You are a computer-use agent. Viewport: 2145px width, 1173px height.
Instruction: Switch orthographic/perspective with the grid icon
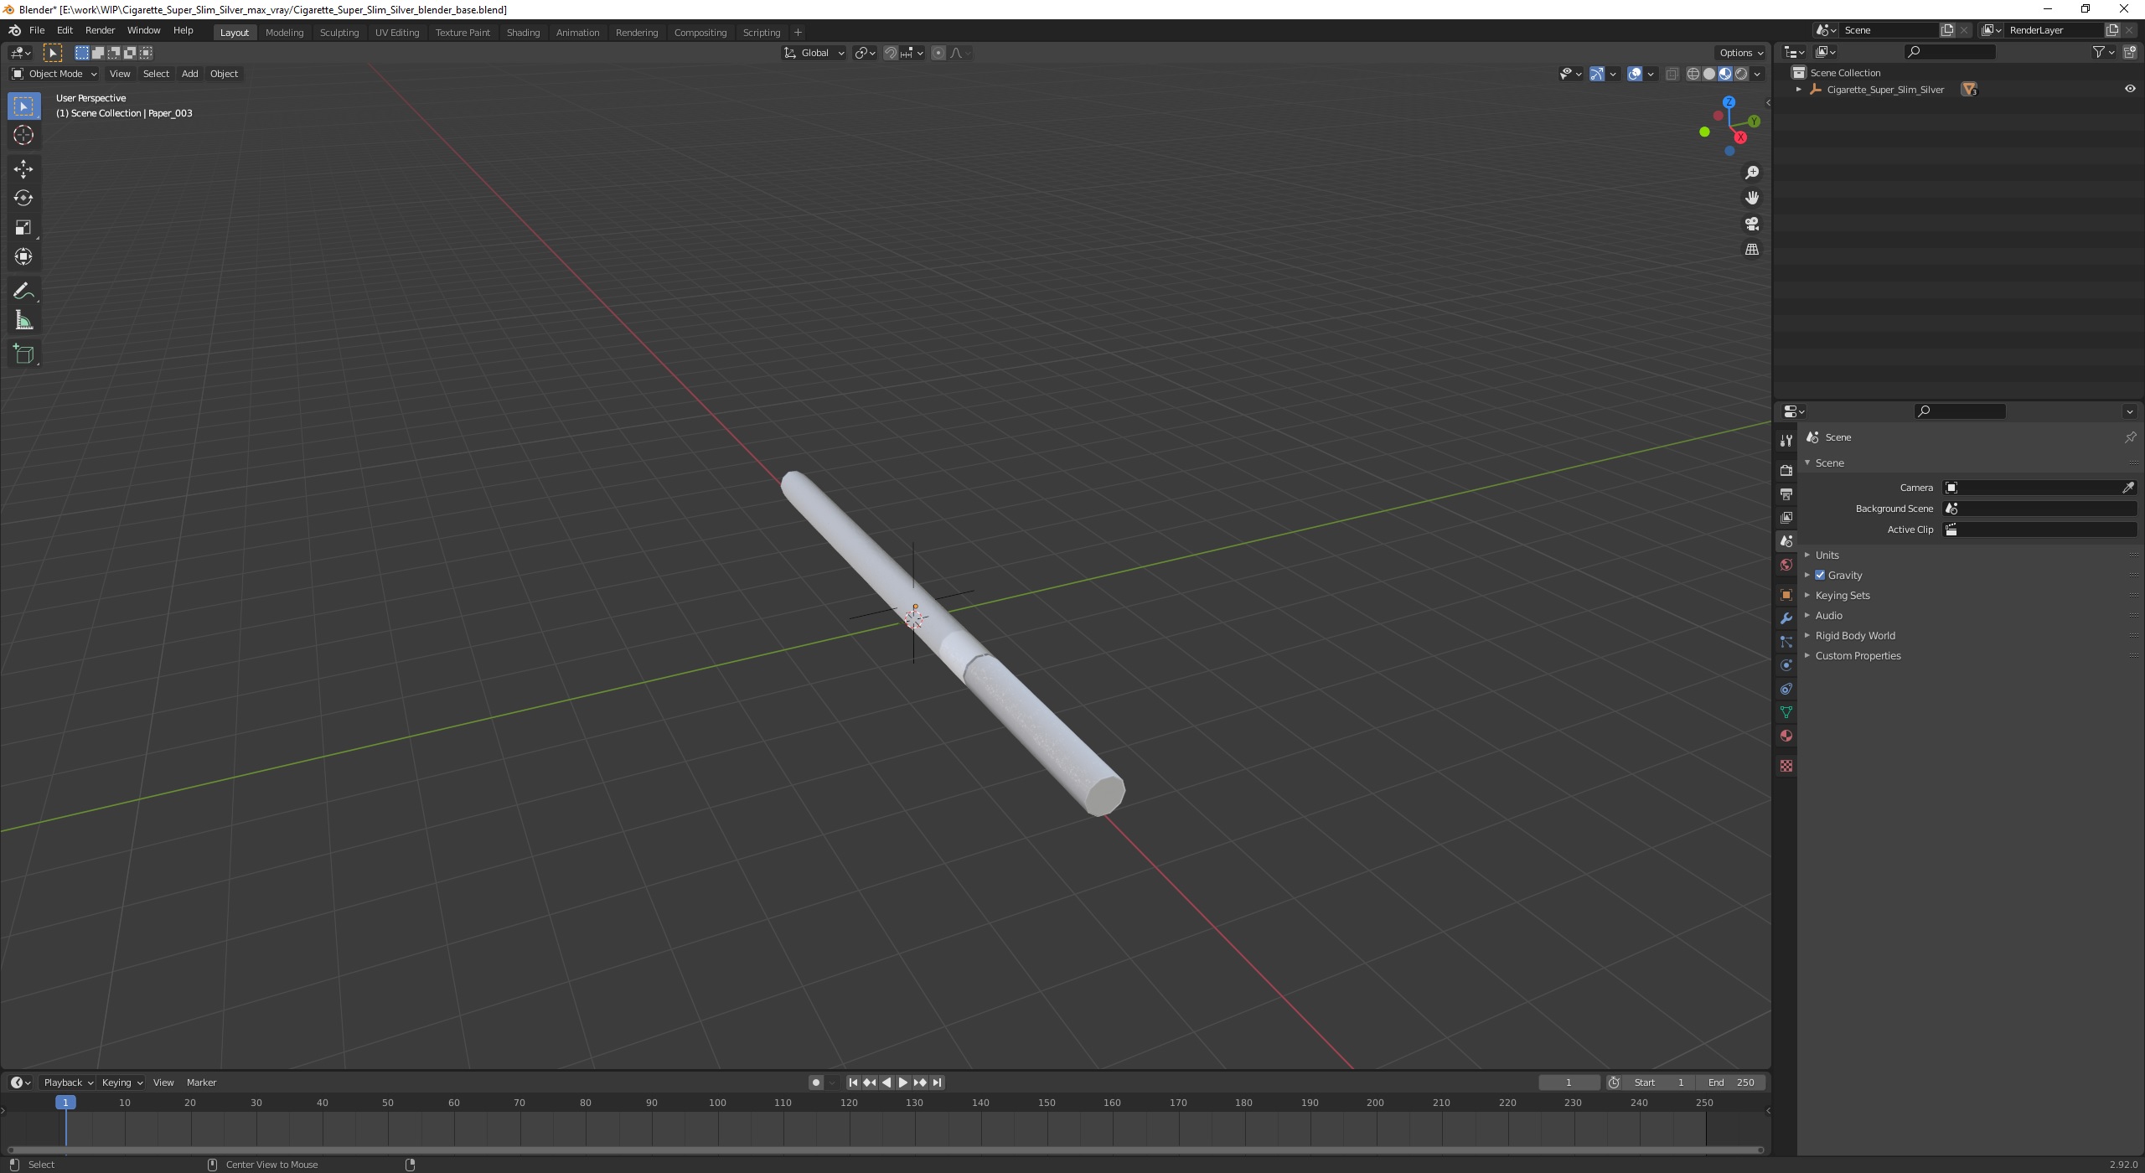coord(1752,250)
